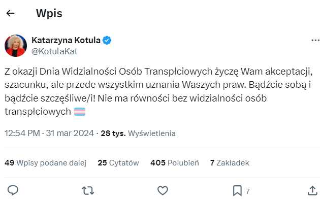Click the reply speech bubble icon
Screen dimensions: 320x202
13,190
